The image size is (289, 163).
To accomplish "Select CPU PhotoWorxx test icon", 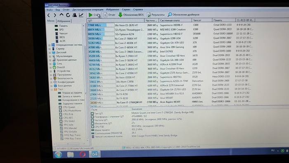I will [60, 110].
